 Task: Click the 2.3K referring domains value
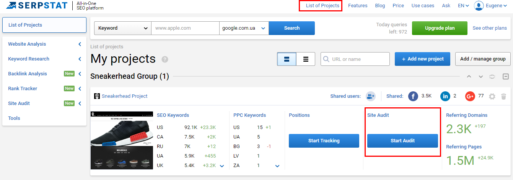pyautogui.click(x=459, y=129)
